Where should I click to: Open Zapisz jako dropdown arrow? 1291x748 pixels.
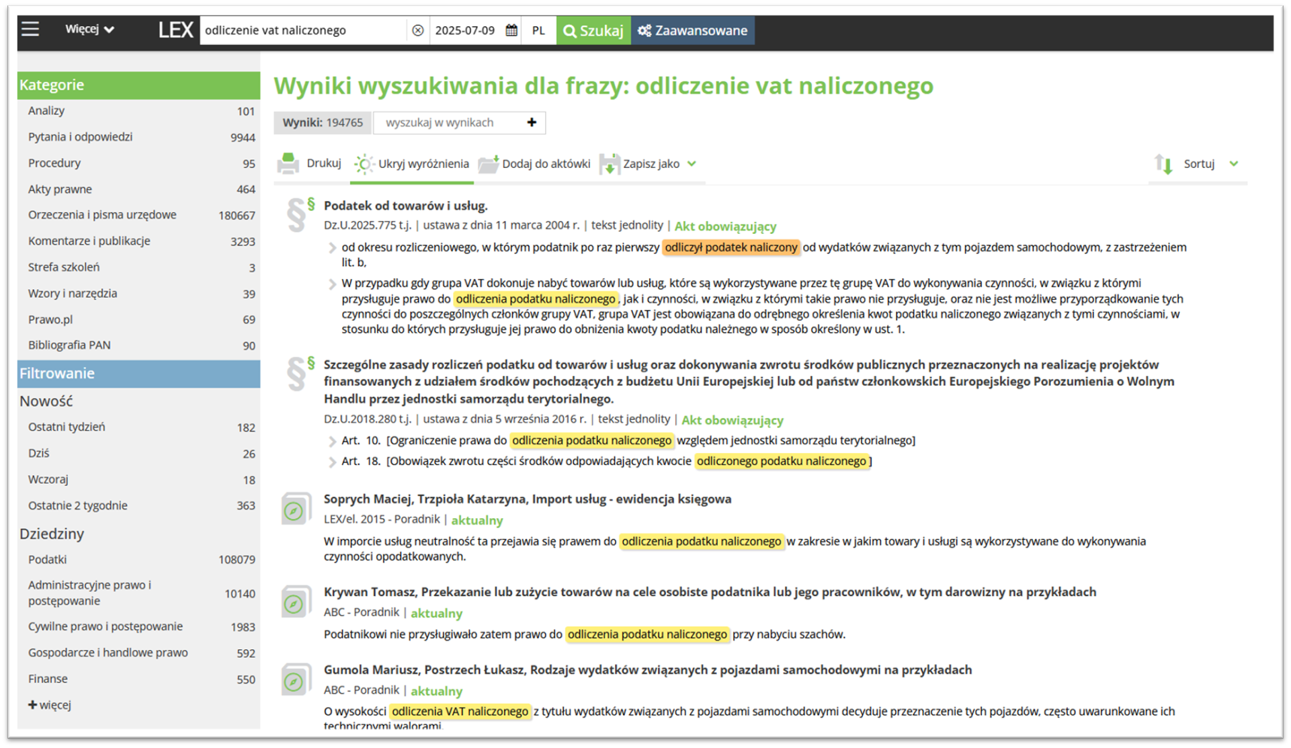(x=692, y=163)
